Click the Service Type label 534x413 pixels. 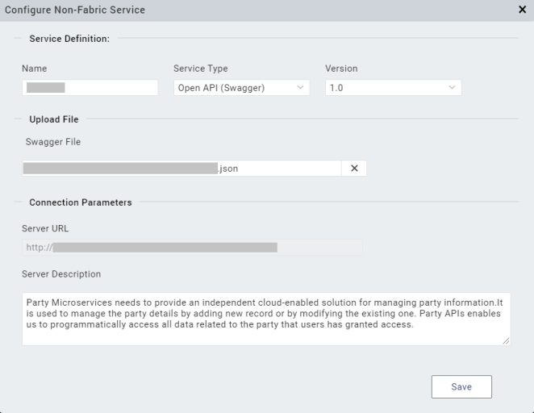pos(201,69)
